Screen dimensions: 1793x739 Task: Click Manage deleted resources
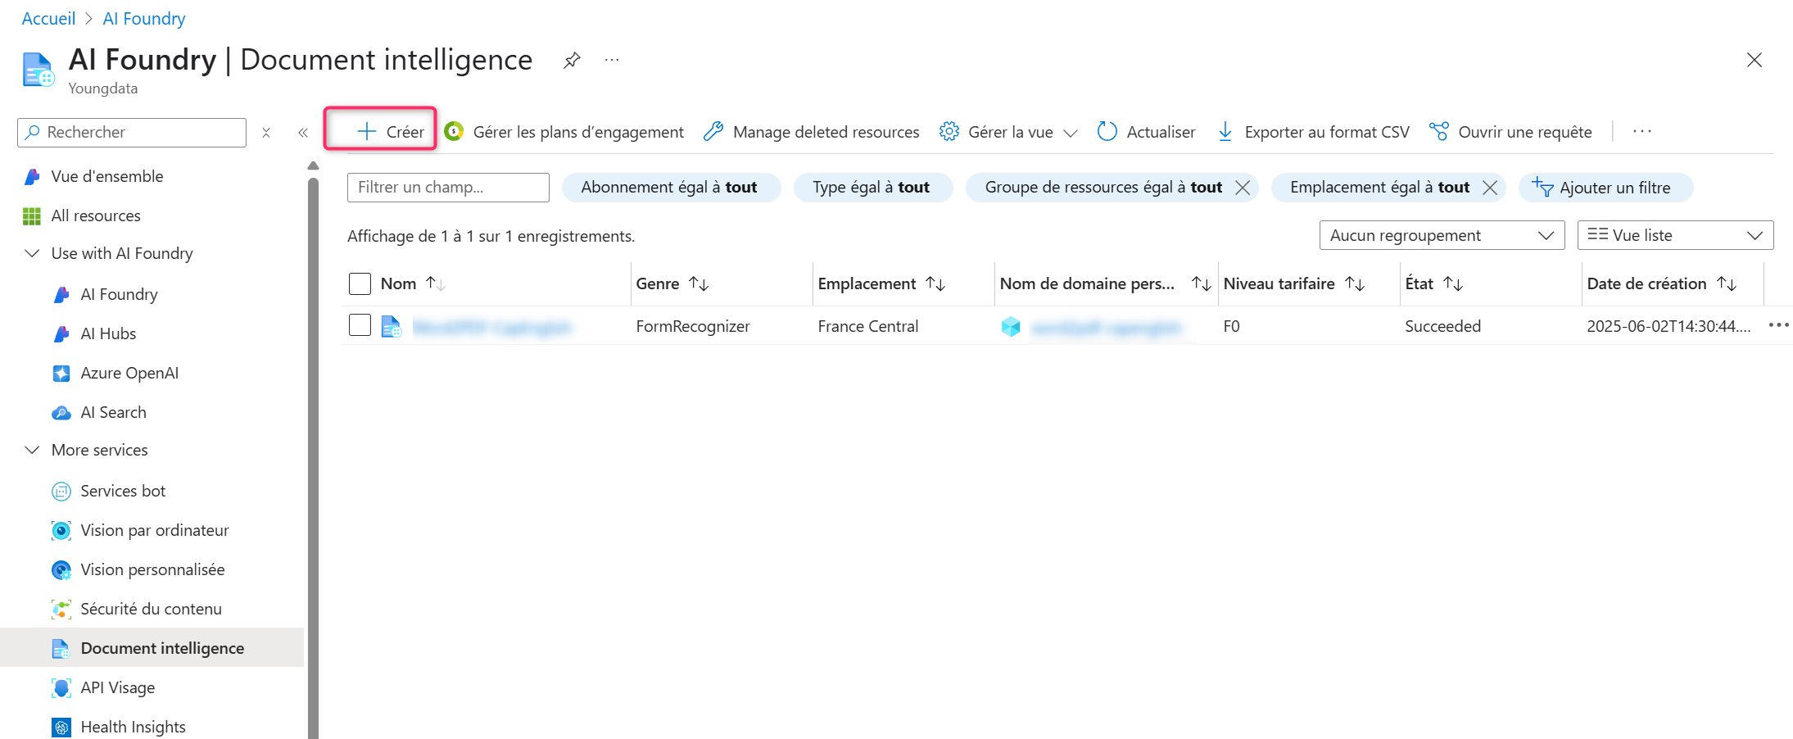812,132
